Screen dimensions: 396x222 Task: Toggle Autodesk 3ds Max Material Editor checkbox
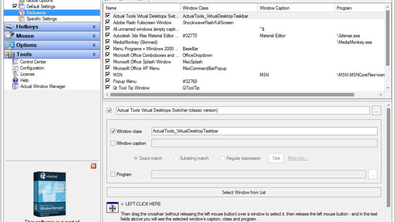click(x=108, y=35)
